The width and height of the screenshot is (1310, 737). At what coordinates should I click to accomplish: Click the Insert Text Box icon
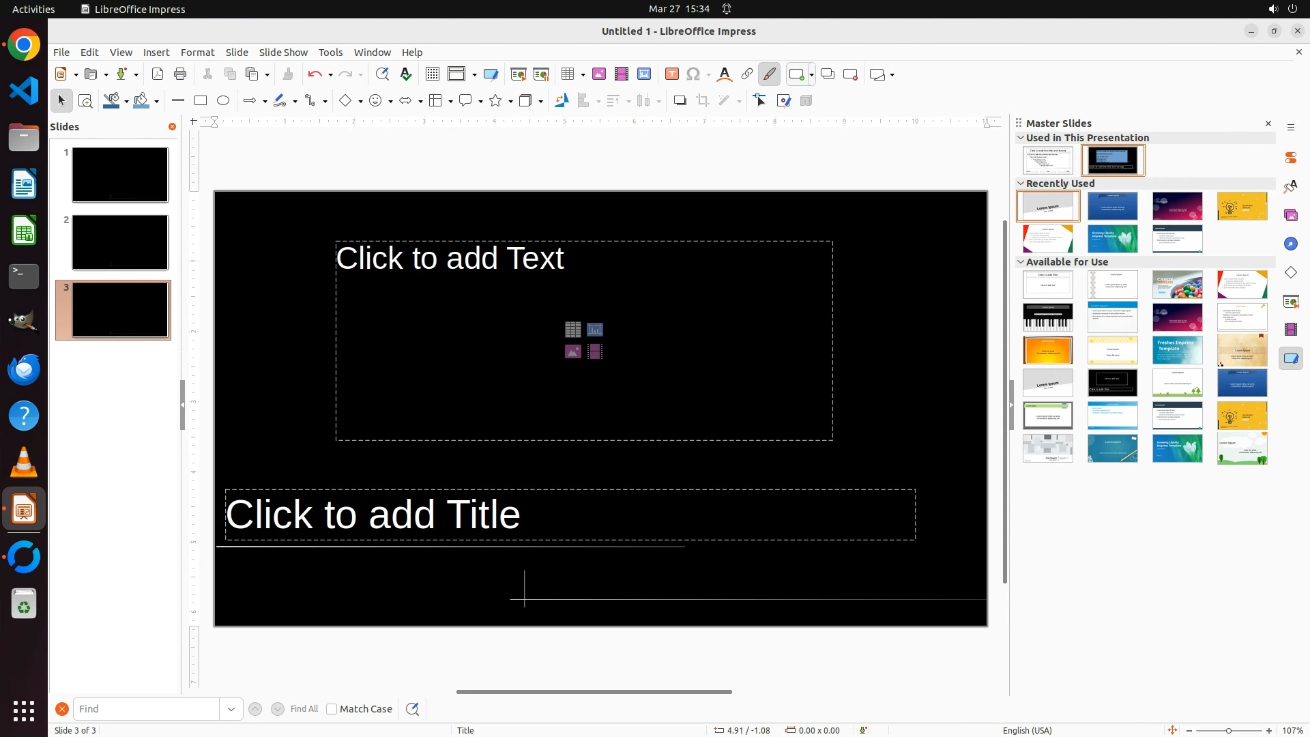pos(672,74)
